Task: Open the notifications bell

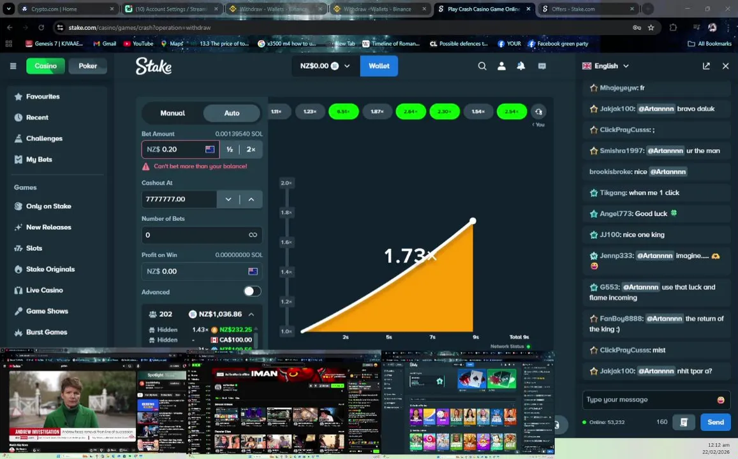Action: click(x=521, y=66)
